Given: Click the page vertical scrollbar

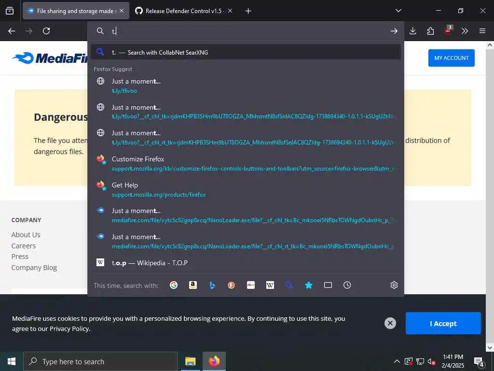Looking at the screenshot, I should (490, 196).
